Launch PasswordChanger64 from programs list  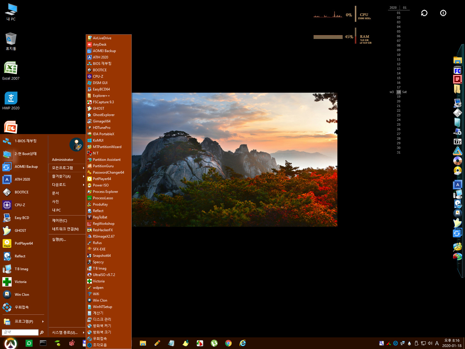(x=109, y=172)
